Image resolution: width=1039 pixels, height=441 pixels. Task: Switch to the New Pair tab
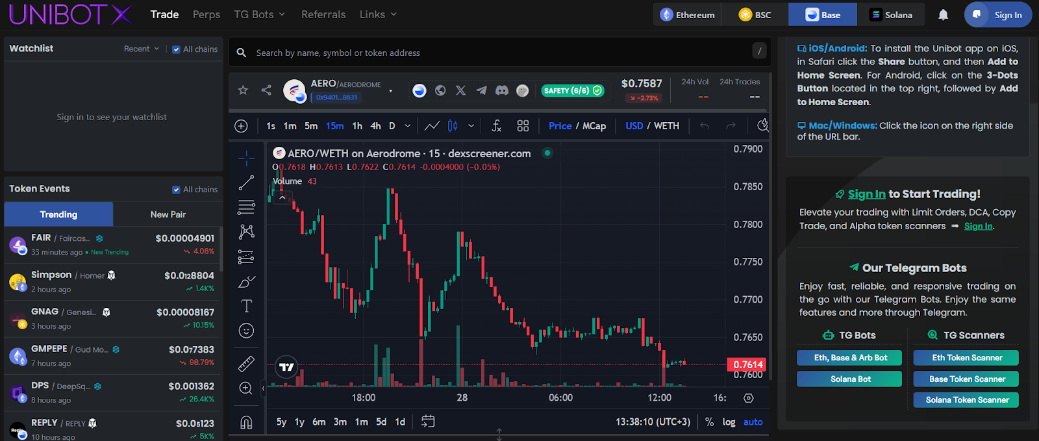[x=168, y=214]
